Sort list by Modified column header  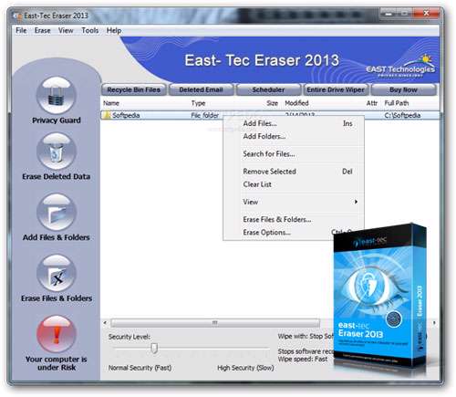tap(296, 103)
